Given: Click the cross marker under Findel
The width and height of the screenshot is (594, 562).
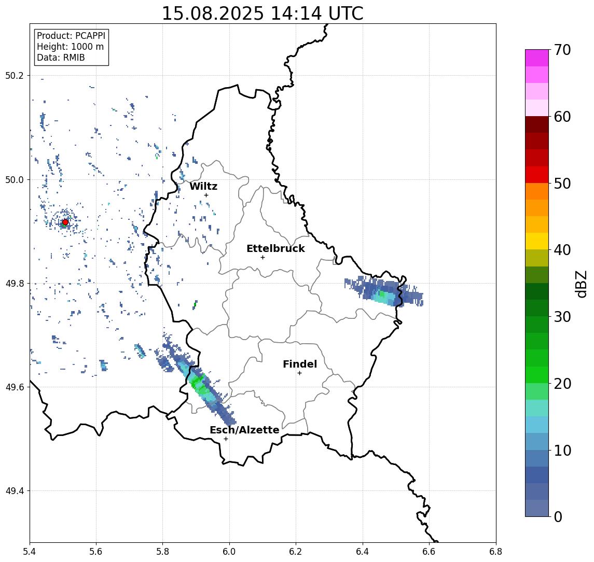Looking at the screenshot, I should [299, 373].
